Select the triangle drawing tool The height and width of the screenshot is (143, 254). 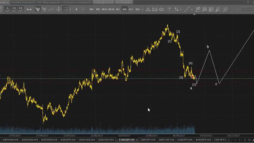point(148,9)
